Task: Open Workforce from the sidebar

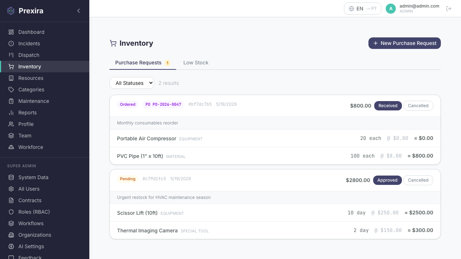Action: coord(45,147)
